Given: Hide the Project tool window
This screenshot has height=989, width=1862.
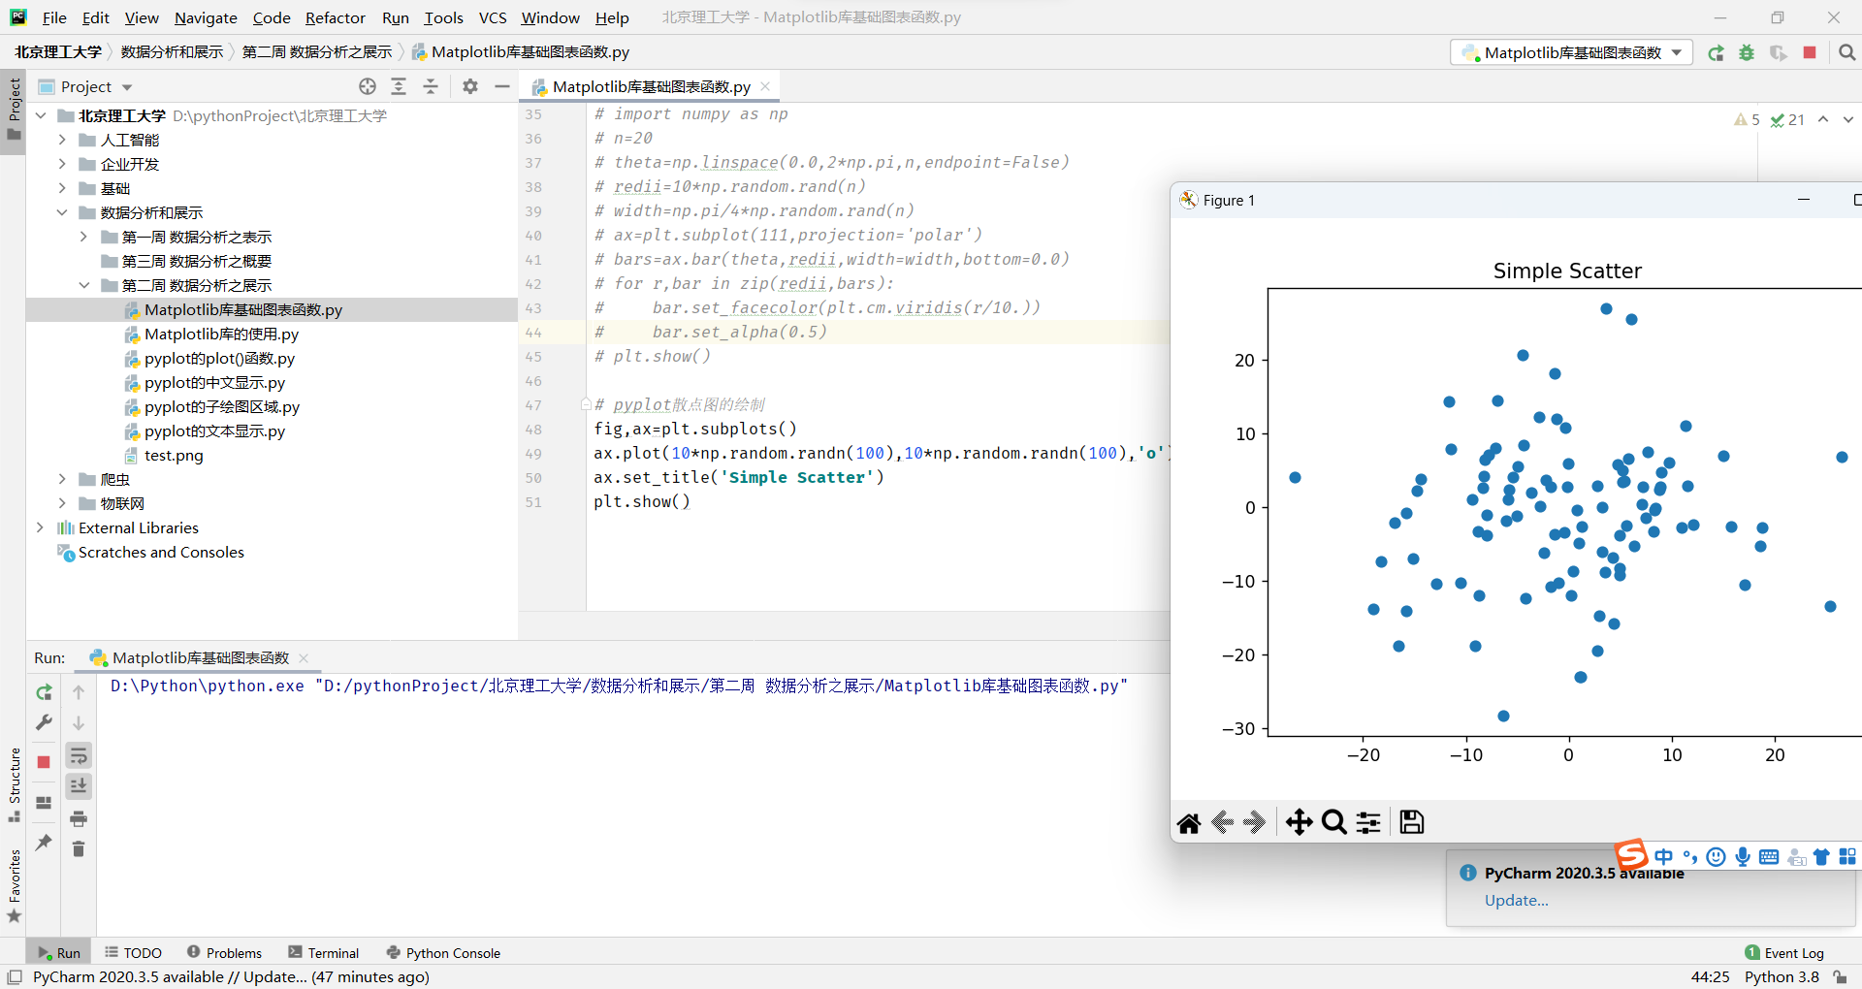Looking at the screenshot, I should (x=502, y=86).
